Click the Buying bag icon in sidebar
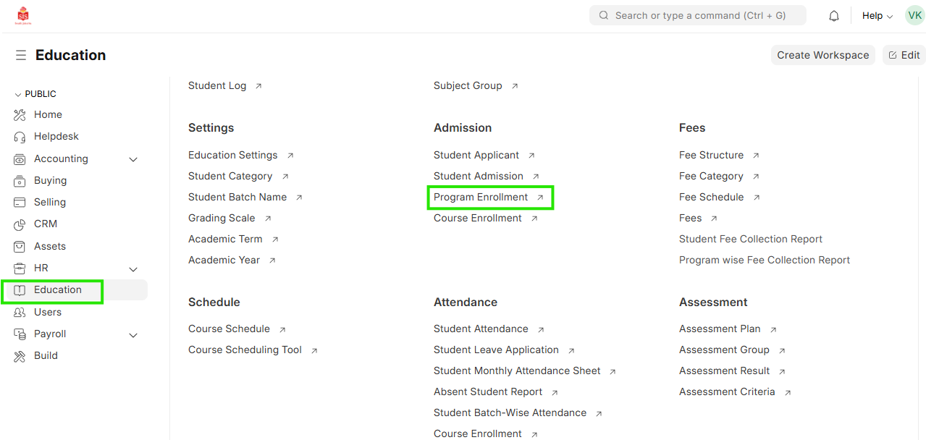The height and width of the screenshot is (440, 926). [x=20, y=181]
